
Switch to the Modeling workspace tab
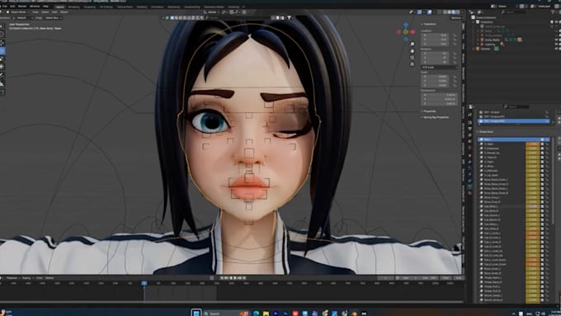pos(73,7)
